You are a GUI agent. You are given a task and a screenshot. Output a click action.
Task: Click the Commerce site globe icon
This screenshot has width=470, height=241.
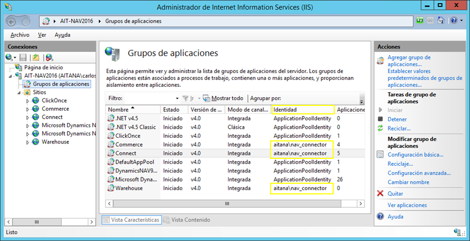tap(36, 109)
